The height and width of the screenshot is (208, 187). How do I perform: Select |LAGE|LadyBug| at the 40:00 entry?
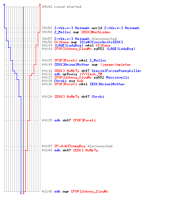(x=69, y=45)
